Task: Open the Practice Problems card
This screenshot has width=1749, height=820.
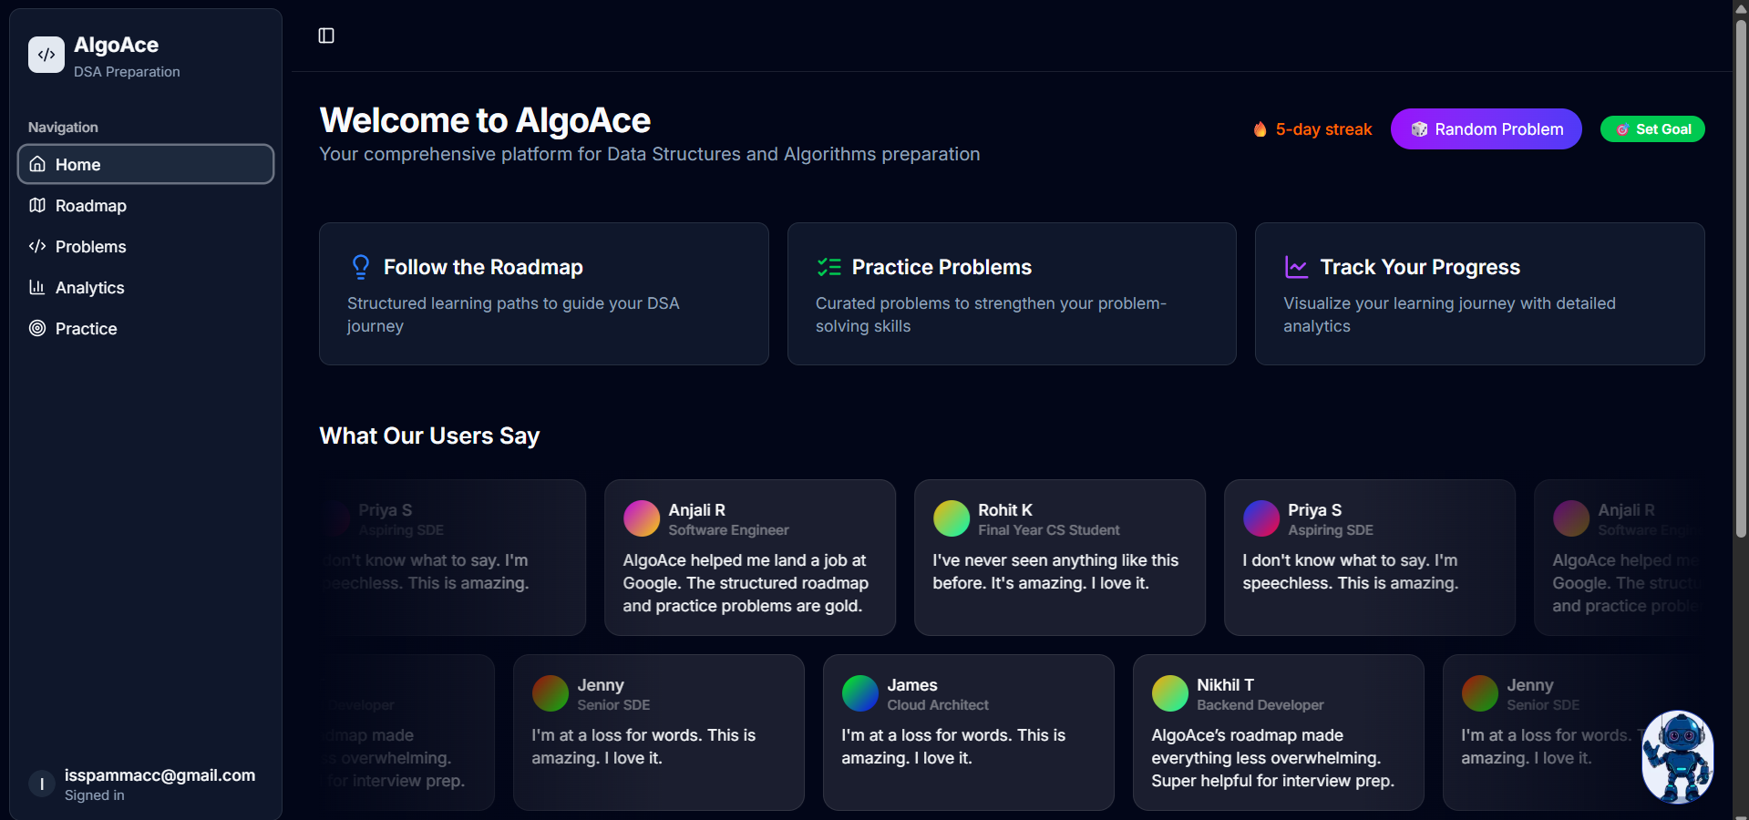Action: pos(1012,293)
